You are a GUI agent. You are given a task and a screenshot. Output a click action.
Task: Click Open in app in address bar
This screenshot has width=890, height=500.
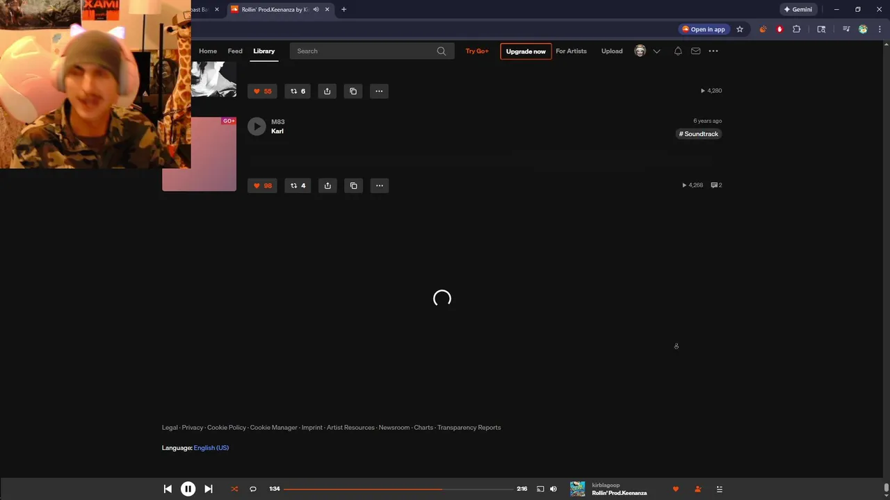[x=704, y=29]
